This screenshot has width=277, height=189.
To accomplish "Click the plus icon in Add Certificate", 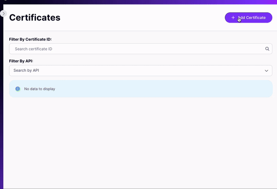I will coord(233,17).
